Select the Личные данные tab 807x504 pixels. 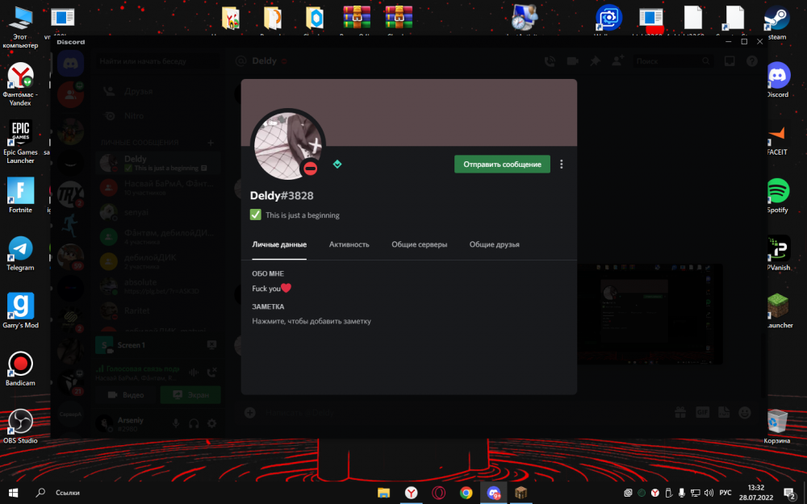tap(279, 244)
